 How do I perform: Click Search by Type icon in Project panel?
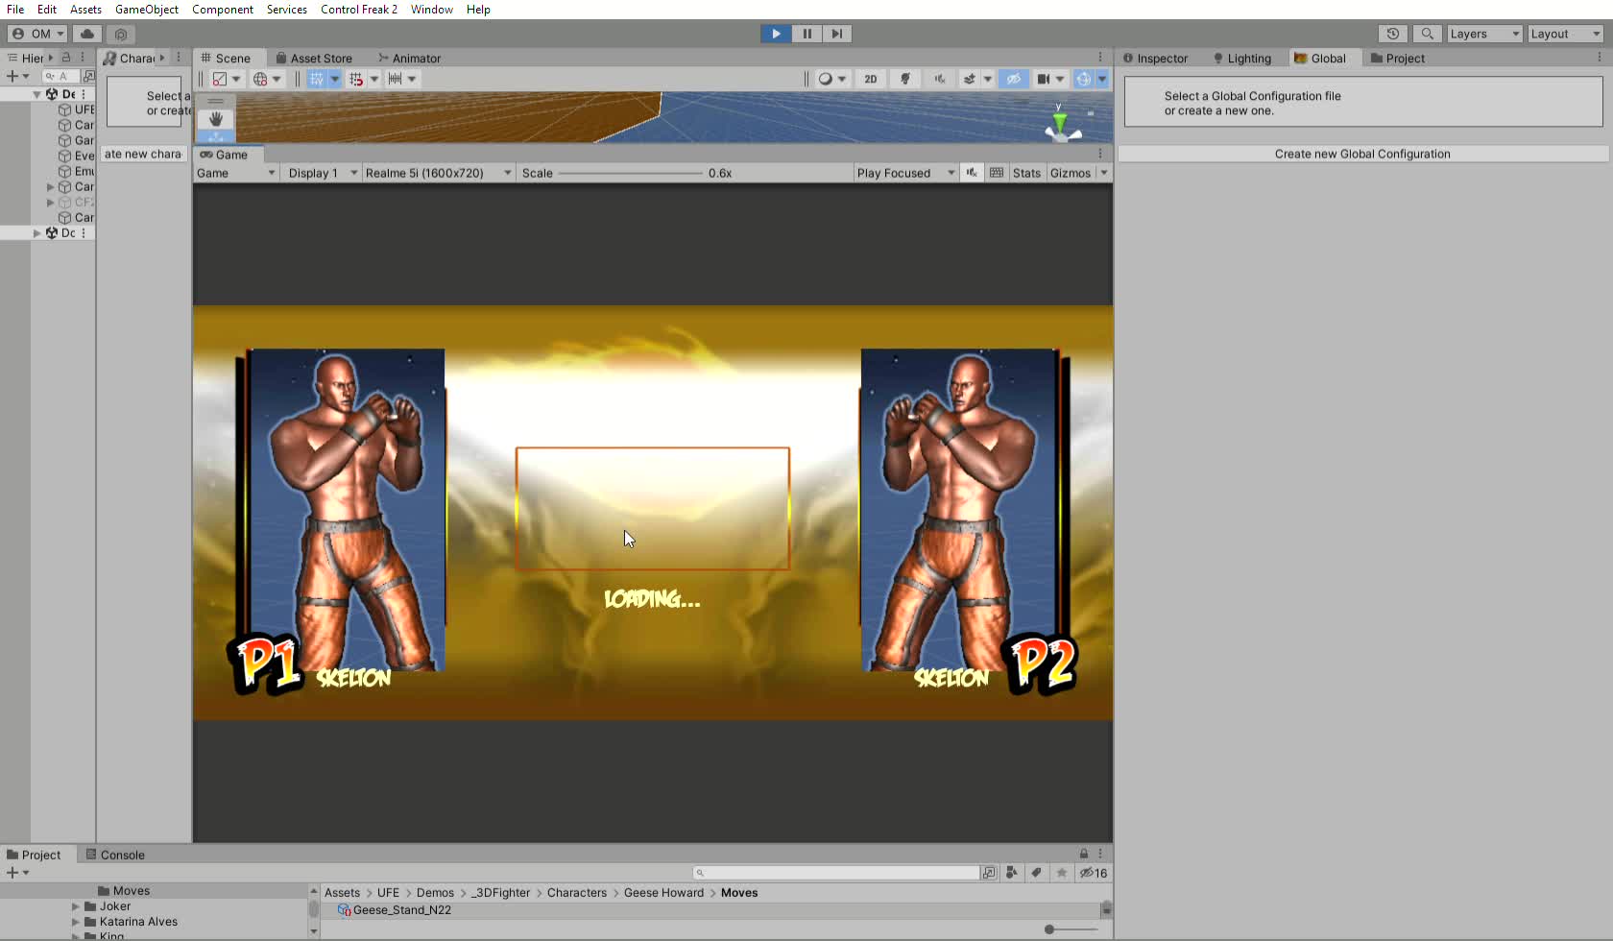(1011, 873)
